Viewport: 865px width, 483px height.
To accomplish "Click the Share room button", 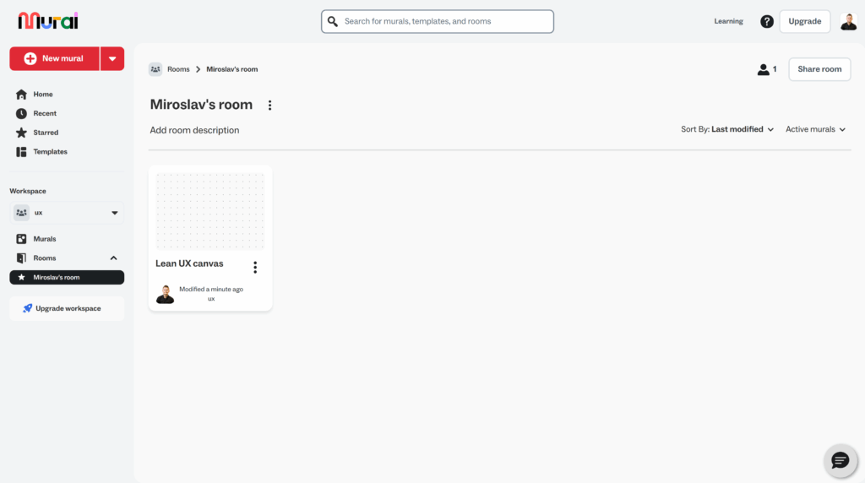I will pos(819,69).
